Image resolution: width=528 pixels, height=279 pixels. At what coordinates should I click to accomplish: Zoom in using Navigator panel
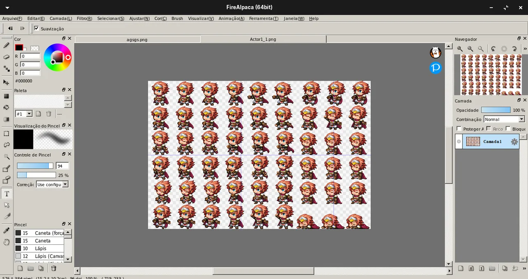[460, 49]
